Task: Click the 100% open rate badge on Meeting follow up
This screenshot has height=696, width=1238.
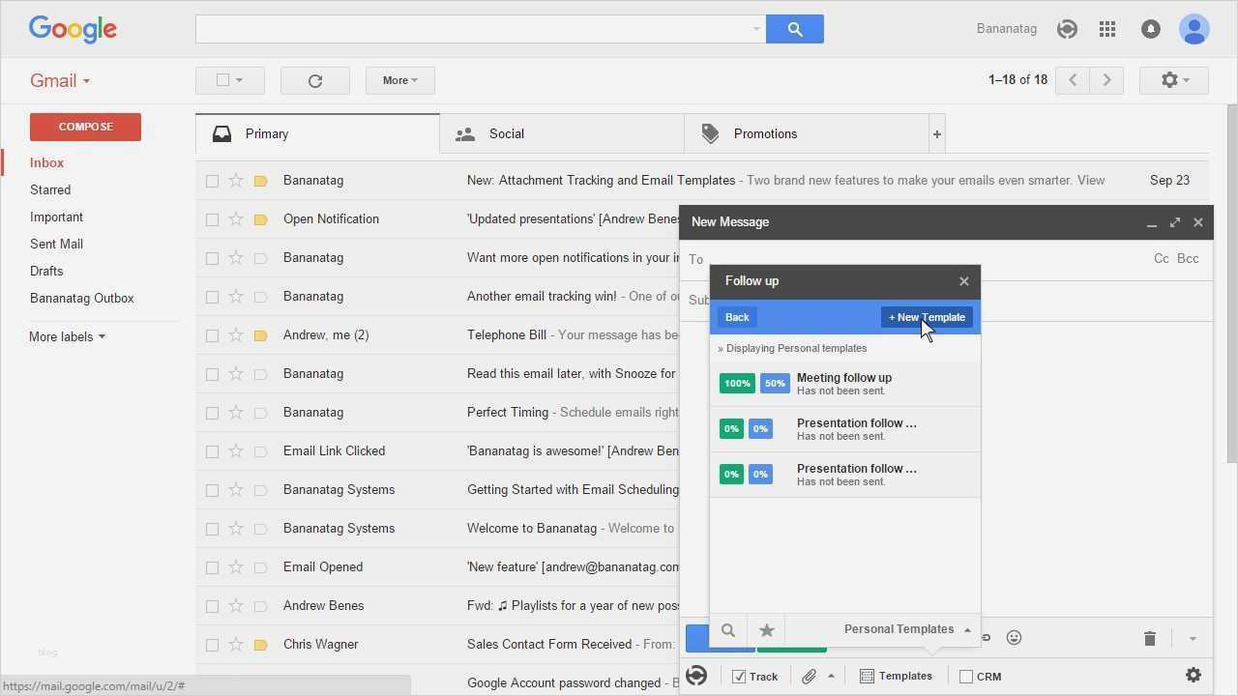Action: point(737,383)
